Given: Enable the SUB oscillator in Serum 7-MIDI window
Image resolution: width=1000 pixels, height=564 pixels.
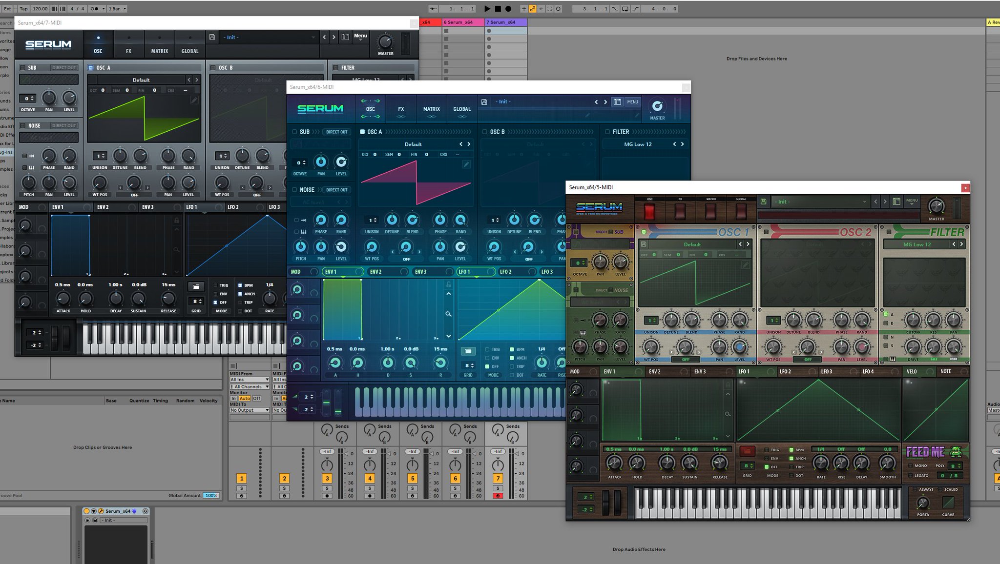Looking at the screenshot, I should pos(22,68).
